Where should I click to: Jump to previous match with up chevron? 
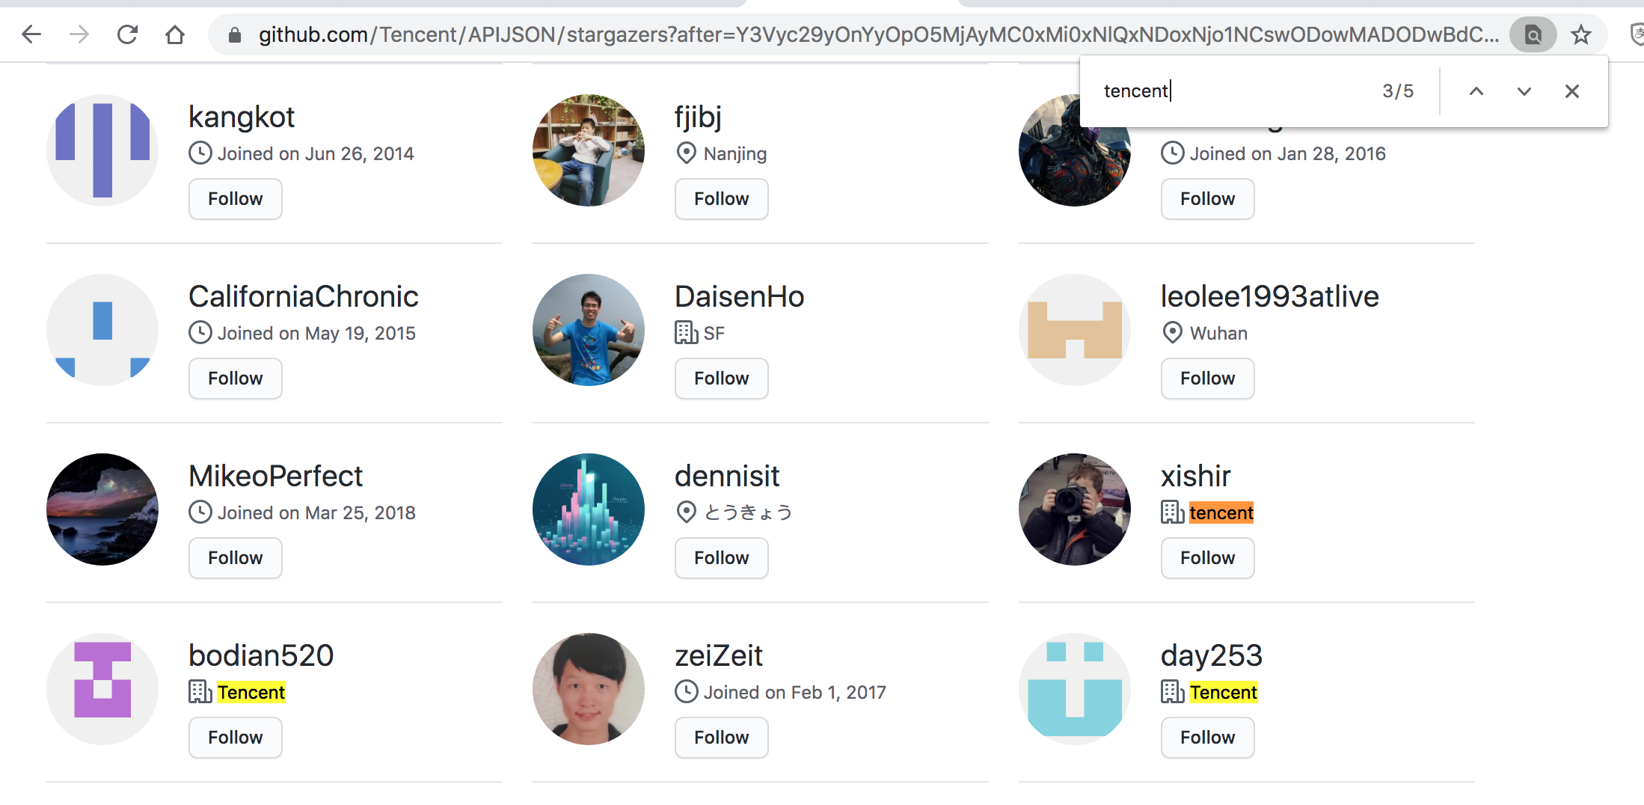pyautogui.click(x=1476, y=91)
